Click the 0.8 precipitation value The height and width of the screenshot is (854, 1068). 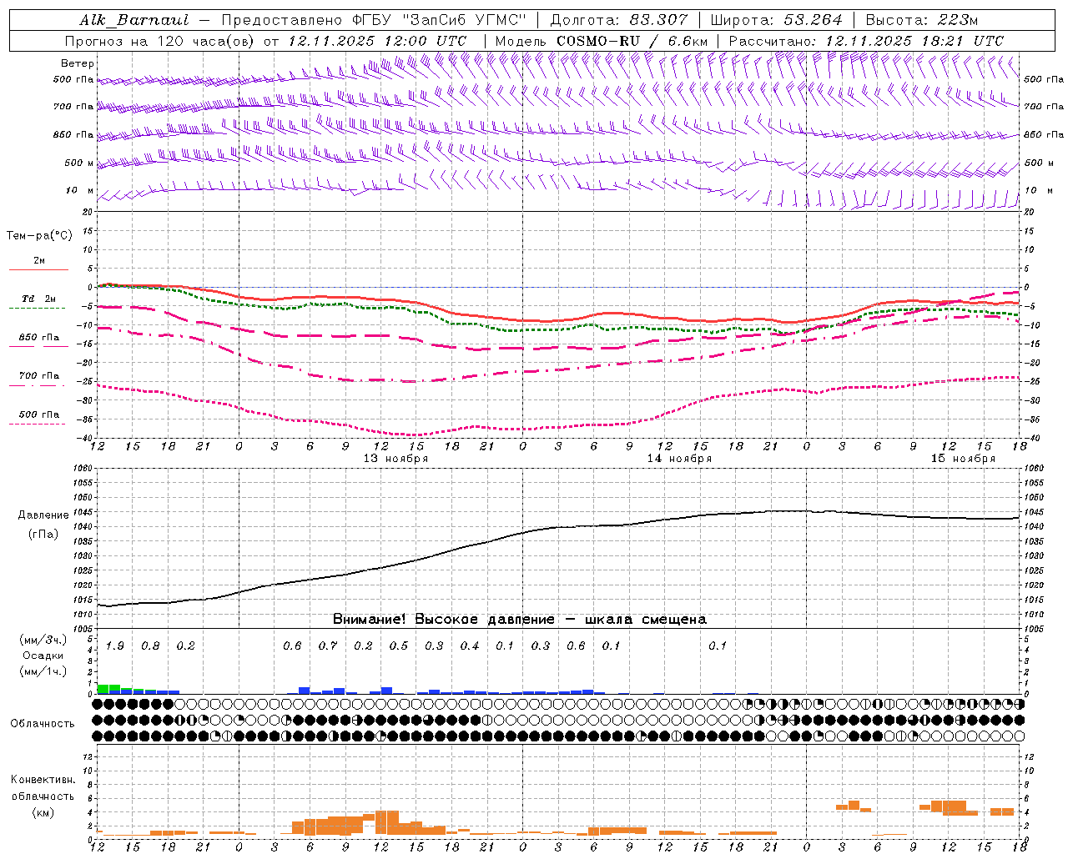(x=150, y=646)
